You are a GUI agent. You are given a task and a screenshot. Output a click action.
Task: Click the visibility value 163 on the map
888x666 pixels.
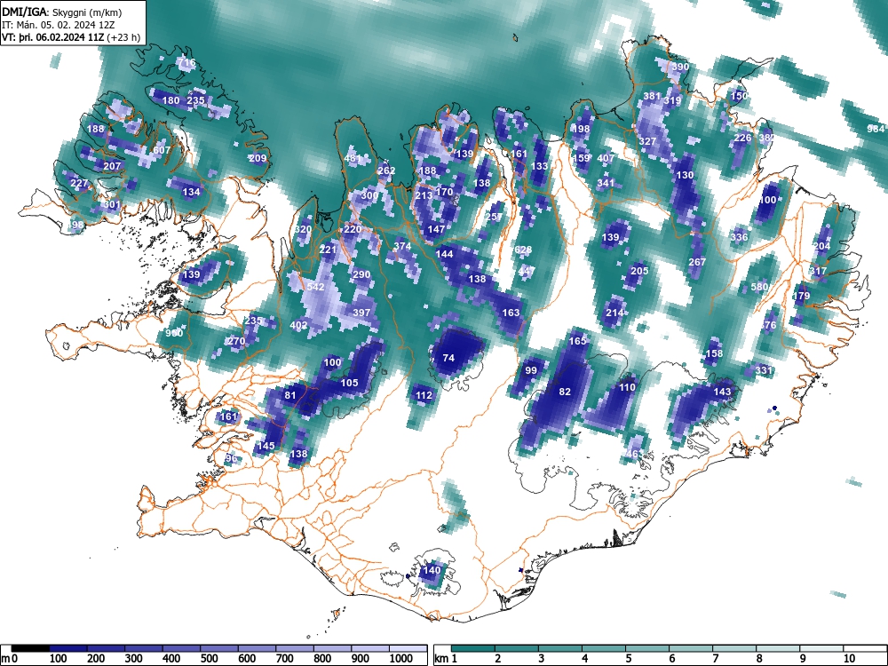pos(511,312)
